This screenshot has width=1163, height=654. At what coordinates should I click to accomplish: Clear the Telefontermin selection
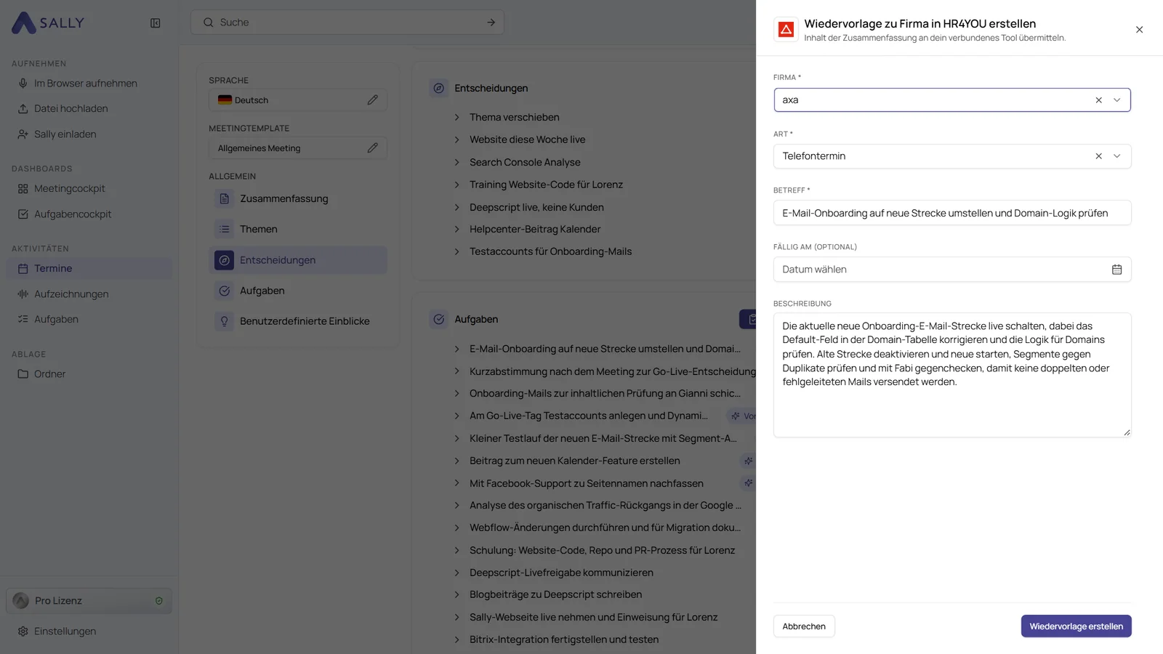(1098, 156)
